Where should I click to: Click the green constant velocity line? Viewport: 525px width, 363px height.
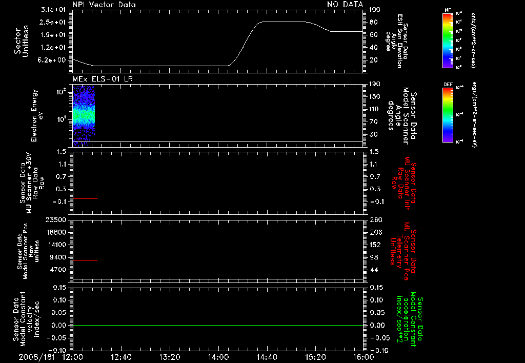[218, 325]
